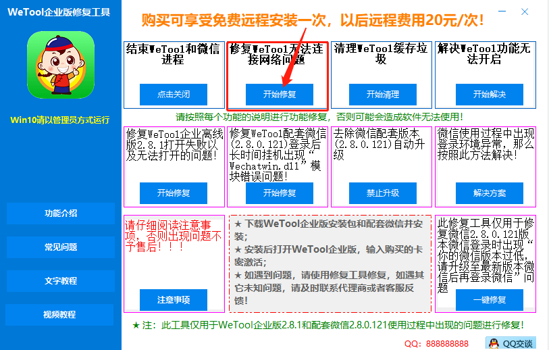Click the text about 微信登录环境异常

[486, 144]
